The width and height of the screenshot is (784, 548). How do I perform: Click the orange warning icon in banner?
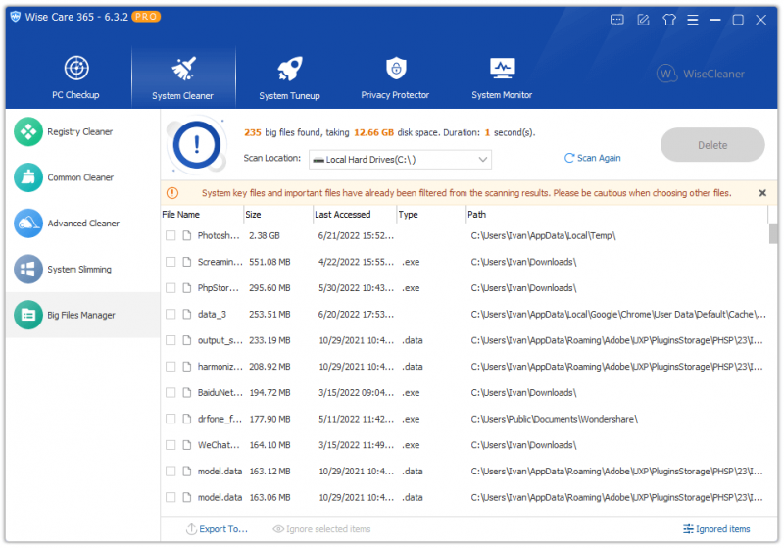172,193
